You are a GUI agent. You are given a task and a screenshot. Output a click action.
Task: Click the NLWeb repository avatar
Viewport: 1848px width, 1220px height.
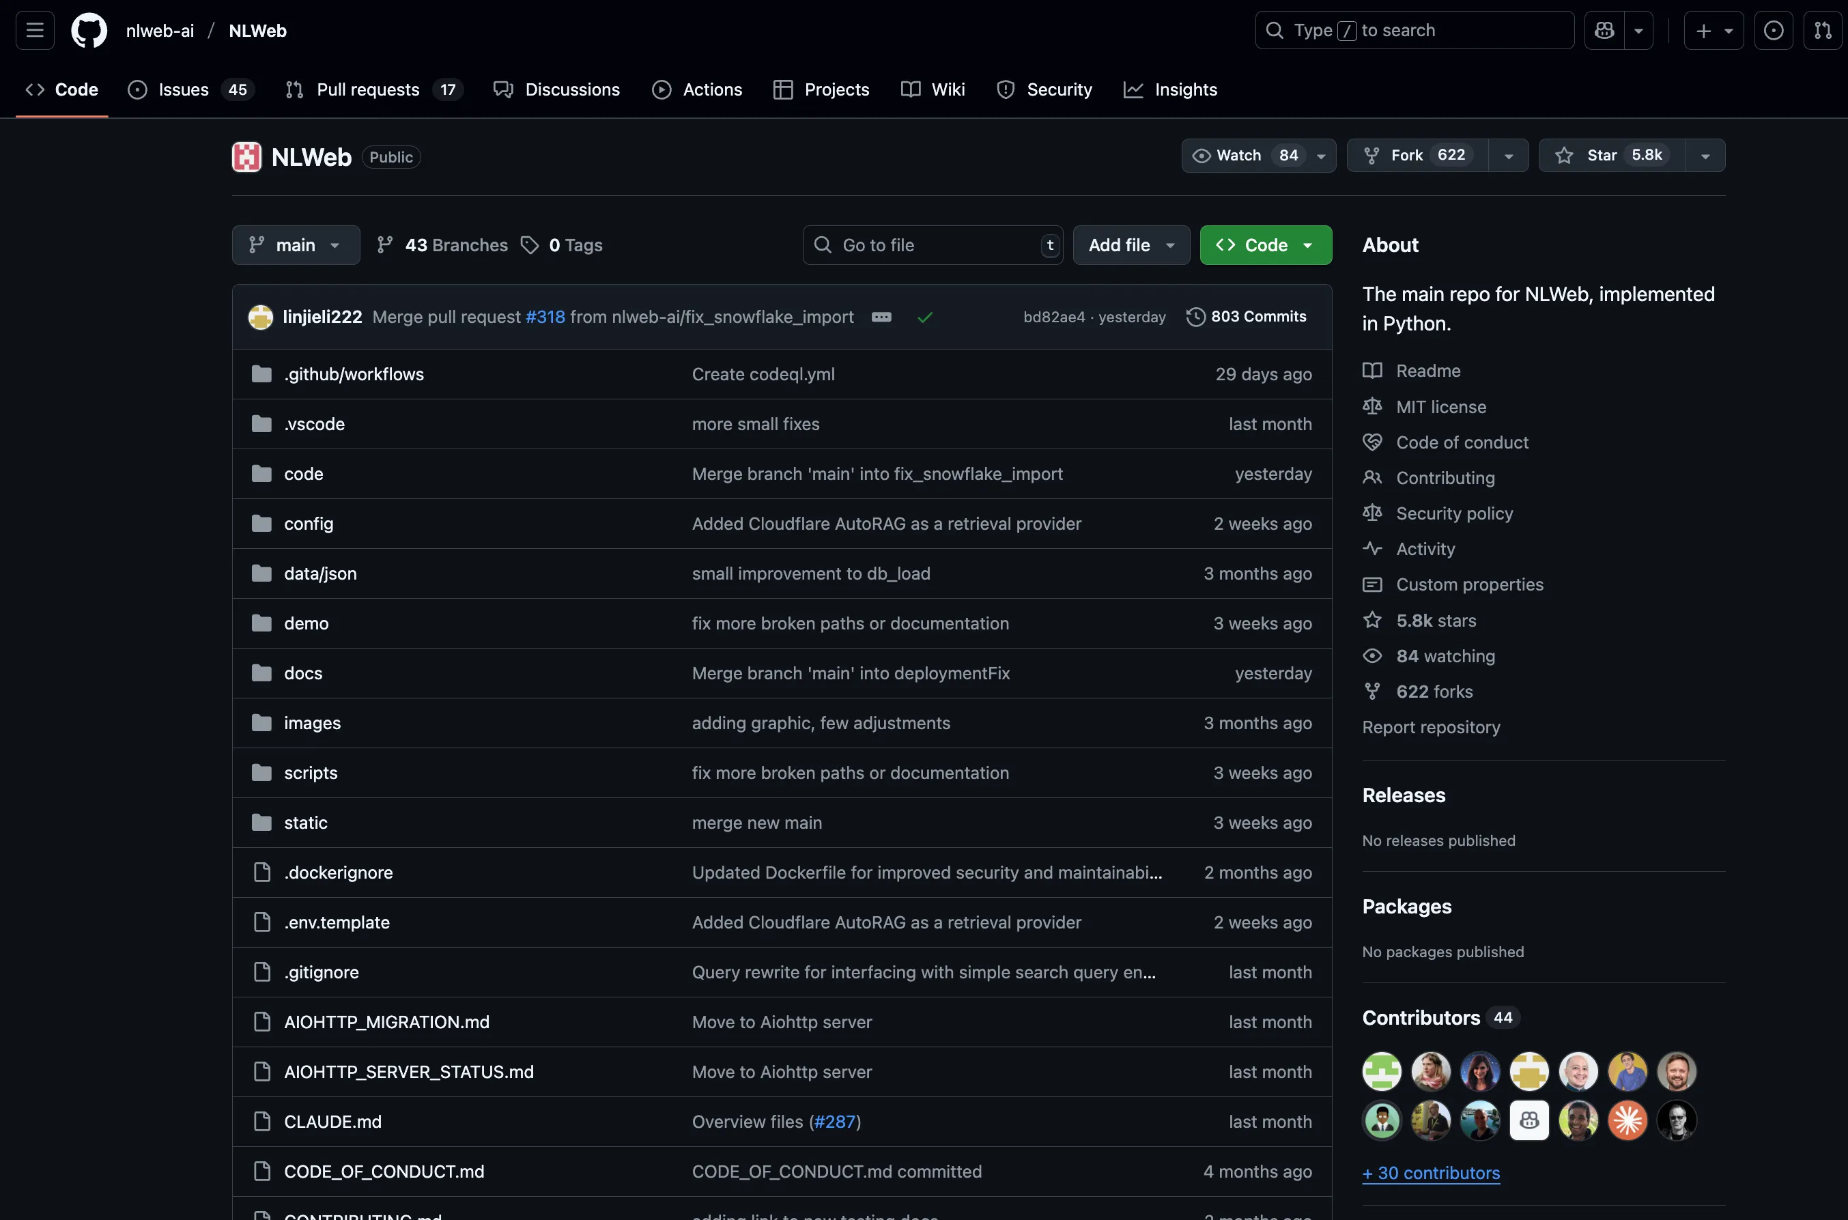pos(246,157)
